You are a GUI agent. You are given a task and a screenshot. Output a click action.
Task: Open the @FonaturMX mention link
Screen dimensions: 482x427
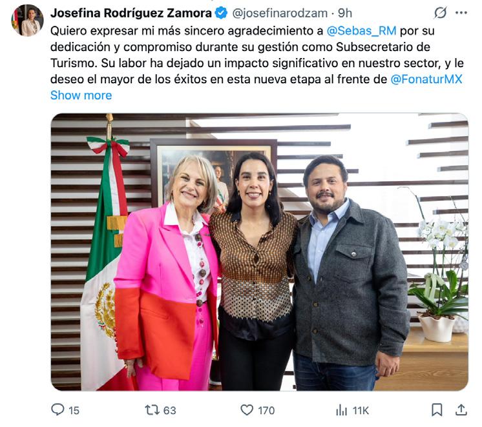point(426,79)
